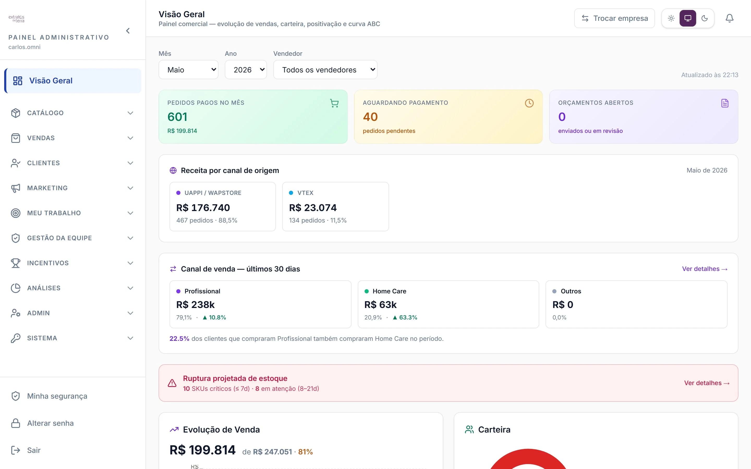Open Ver detalhes for Canal de venda
Screen dimensions: 751x469
point(705,269)
